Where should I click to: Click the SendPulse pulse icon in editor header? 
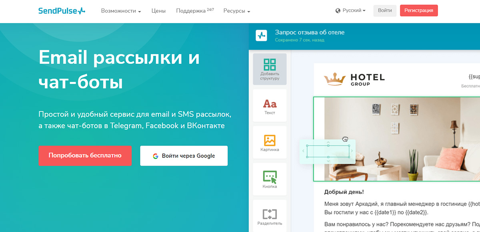coord(262,35)
